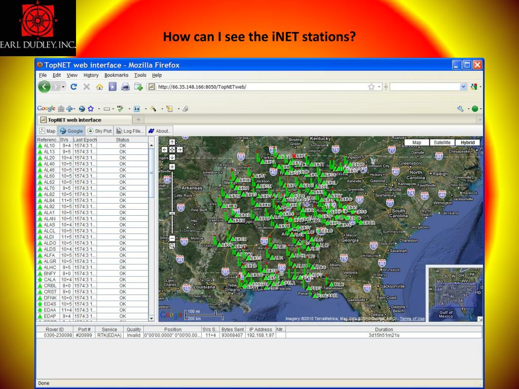Go back with the green Back arrow
Viewport: 519px width, 389px height.
[45, 87]
